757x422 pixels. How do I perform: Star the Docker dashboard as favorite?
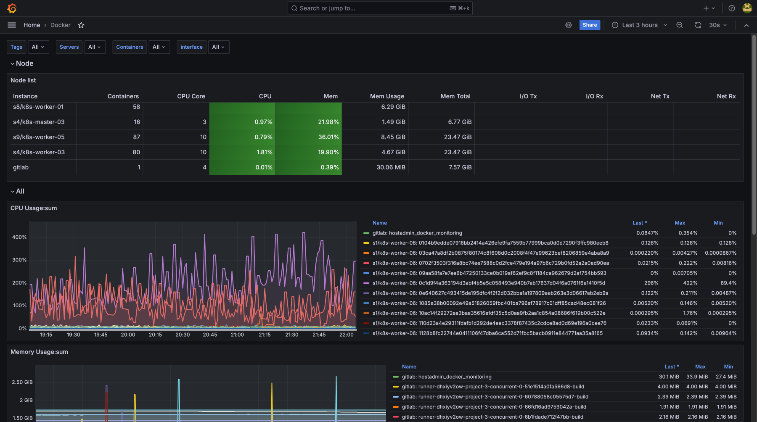tap(81, 25)
